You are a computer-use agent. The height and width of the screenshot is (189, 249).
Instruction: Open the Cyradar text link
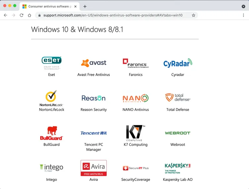coord(178,75)
